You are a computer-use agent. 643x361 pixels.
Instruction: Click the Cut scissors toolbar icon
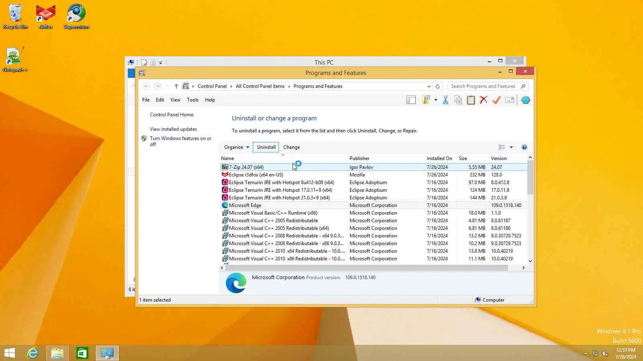[x=445, y=100]
